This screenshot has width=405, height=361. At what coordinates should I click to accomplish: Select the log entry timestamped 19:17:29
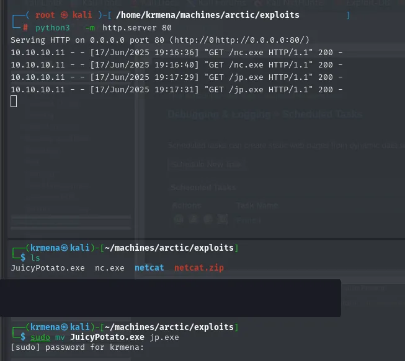pyautogui.click(x=177, y=77)
